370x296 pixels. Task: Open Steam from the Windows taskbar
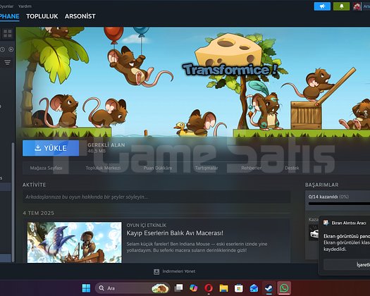click(x=269, y=288)
